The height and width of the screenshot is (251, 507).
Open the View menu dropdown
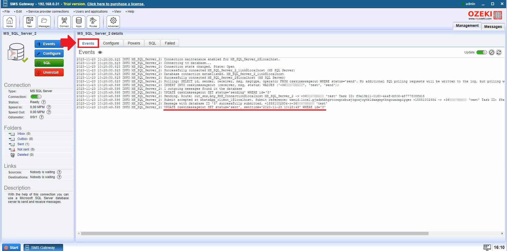point(118,12)
